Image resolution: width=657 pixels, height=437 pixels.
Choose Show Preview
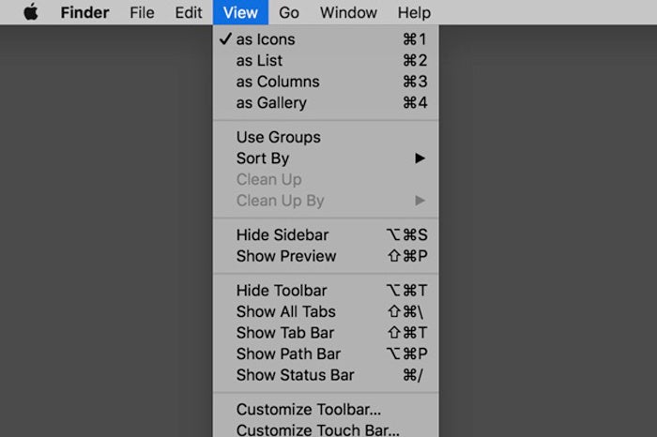point(326,256)
